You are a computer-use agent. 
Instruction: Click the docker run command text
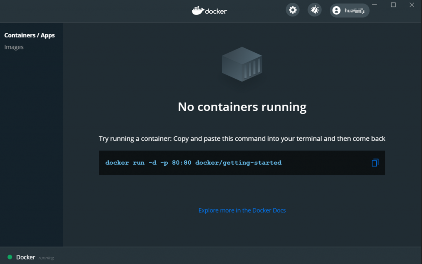pos(193,163)
